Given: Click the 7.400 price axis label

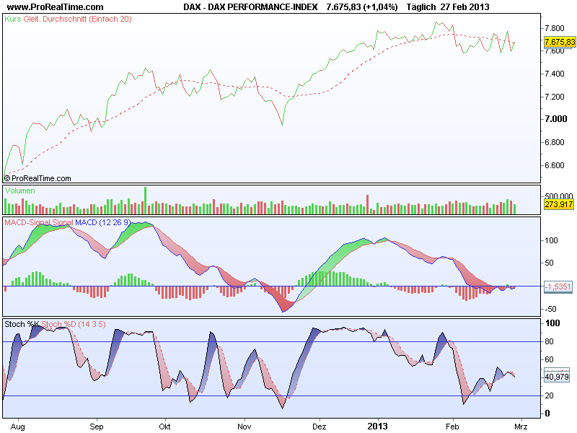Looking at the screenshot, I should pos(555,74).
